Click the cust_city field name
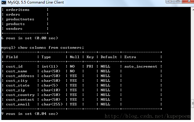 [17, 81]
